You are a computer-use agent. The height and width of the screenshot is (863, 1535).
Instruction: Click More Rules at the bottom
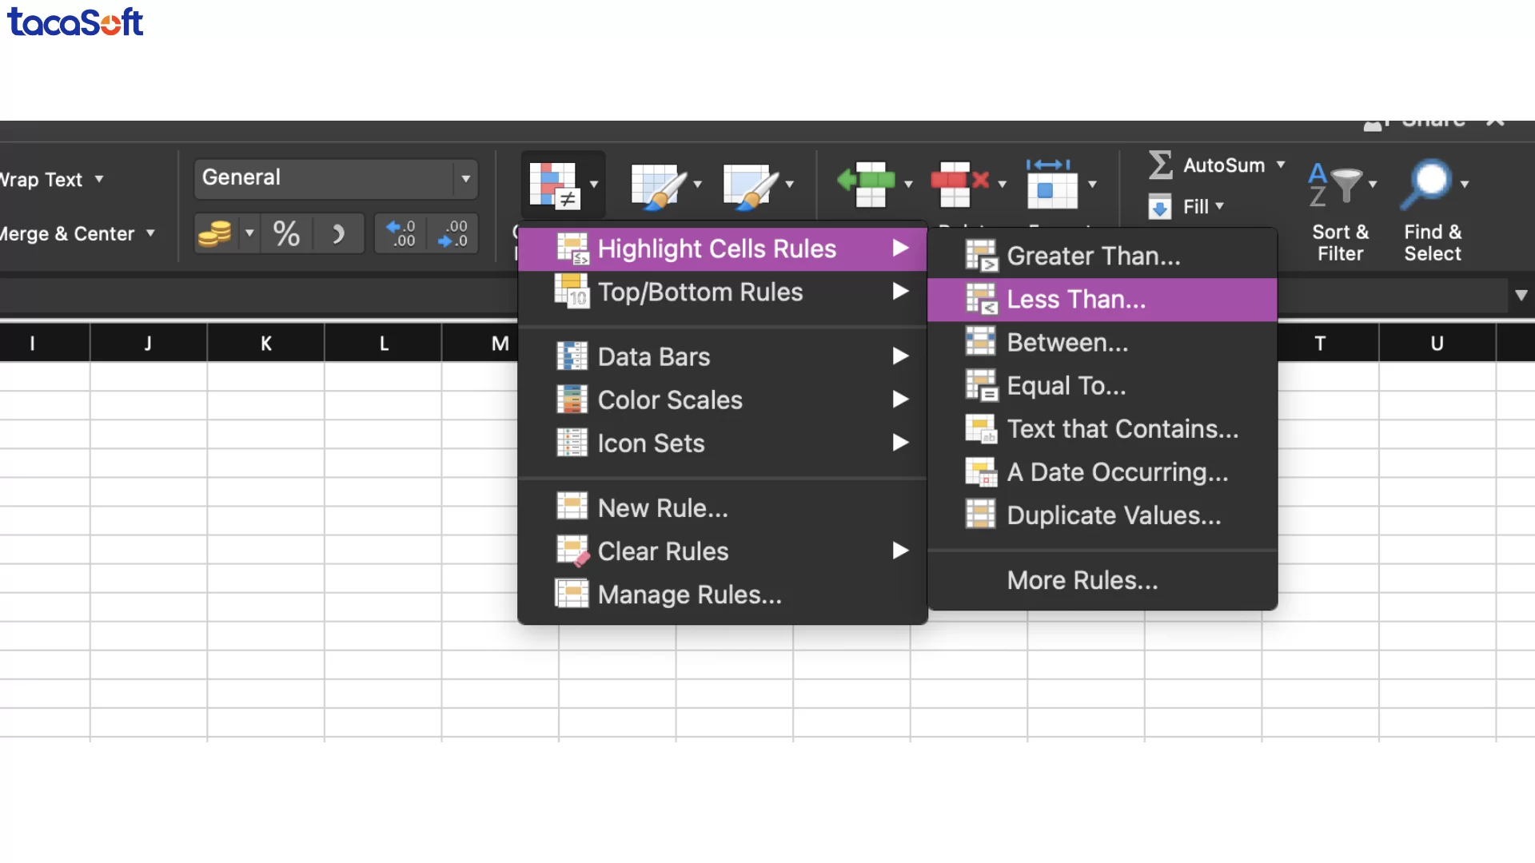click(x=1082, y=580)
